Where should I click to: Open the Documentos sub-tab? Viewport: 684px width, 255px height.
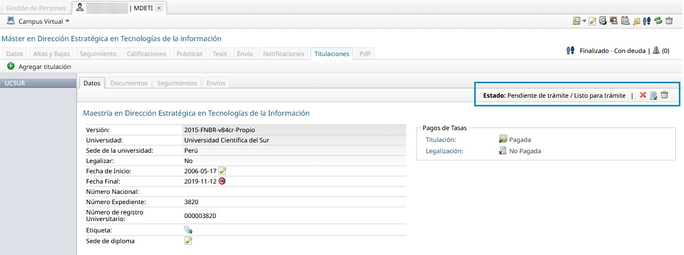click(129, 83)
